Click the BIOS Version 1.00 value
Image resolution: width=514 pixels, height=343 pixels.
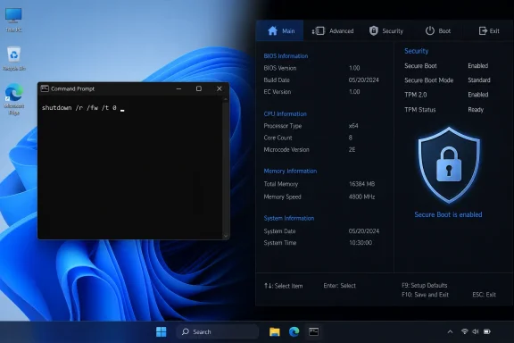(354, 68)
